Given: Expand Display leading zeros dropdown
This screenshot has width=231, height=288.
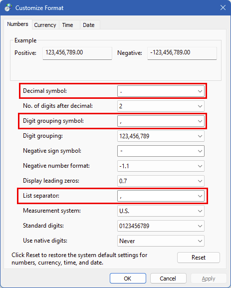Looking at the screenshot, I should pyautogui.click(x=161, y=181).
